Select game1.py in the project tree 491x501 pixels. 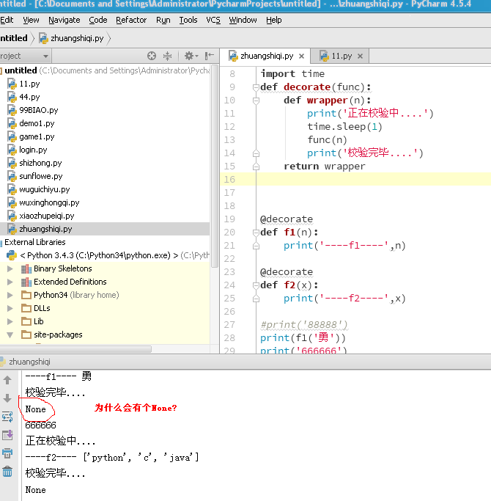click(x=37, y=136)
